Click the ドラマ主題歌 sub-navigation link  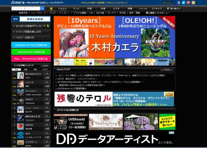80,13
